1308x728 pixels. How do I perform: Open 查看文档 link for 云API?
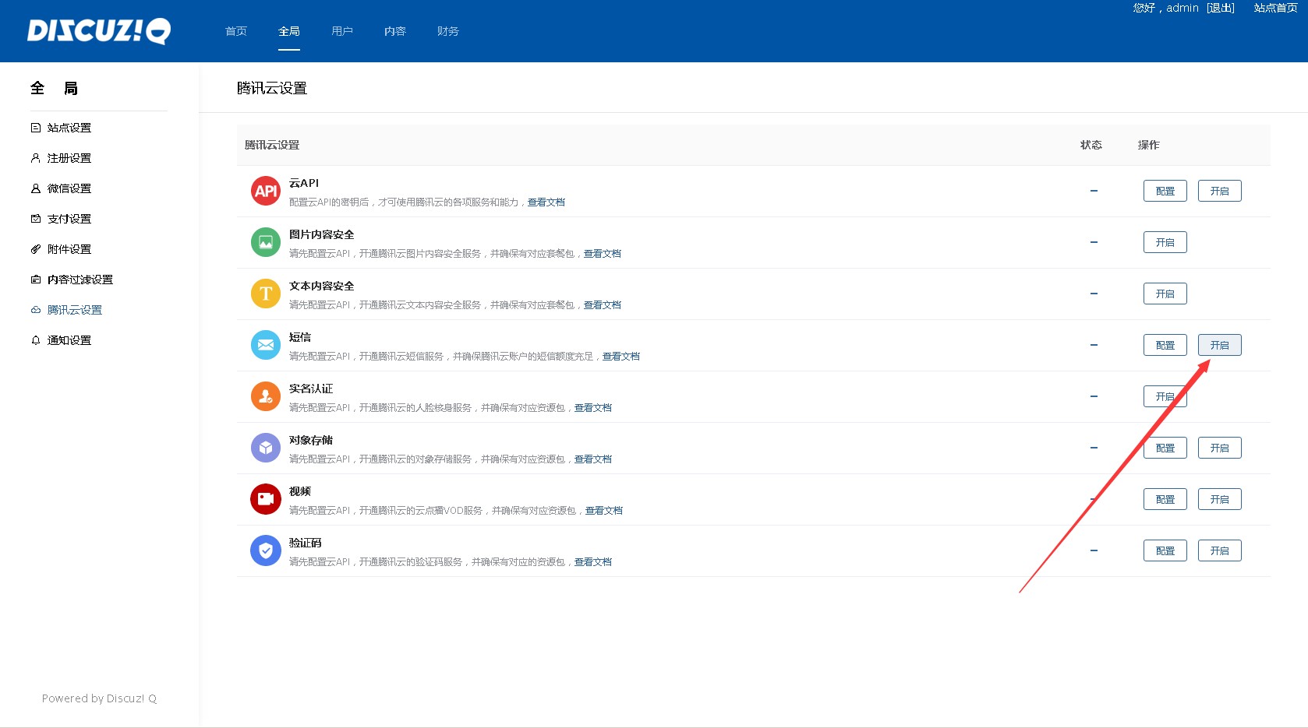pos(546,202)
